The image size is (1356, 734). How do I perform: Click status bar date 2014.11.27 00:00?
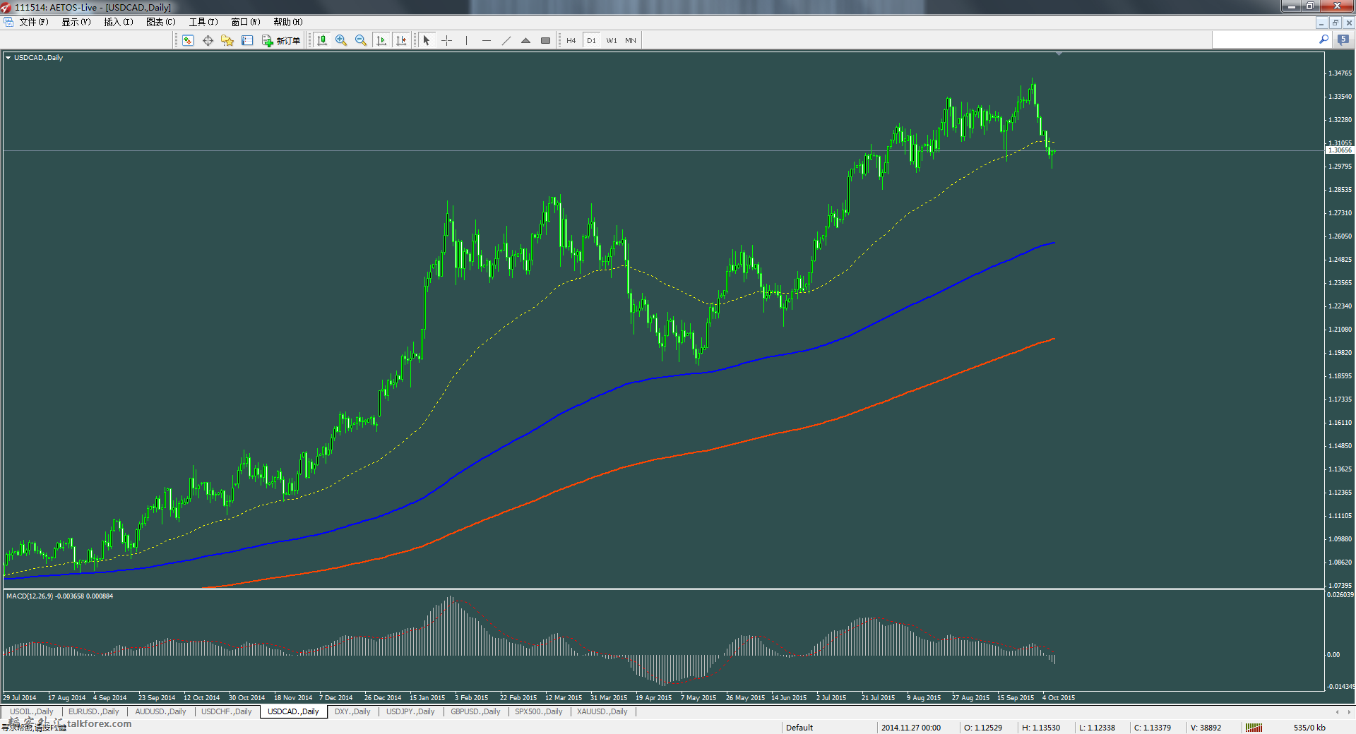[x=911, y=728]
